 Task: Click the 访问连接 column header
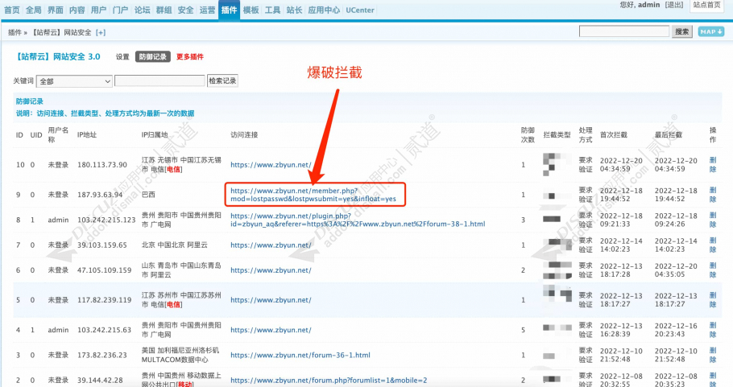244,135
